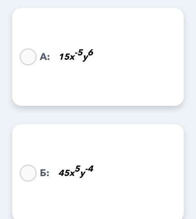Click the "Б:" option label
Image resolution: width=196 pixels, height=219 pixels.
pyautogui.click(x=45, y=173)
